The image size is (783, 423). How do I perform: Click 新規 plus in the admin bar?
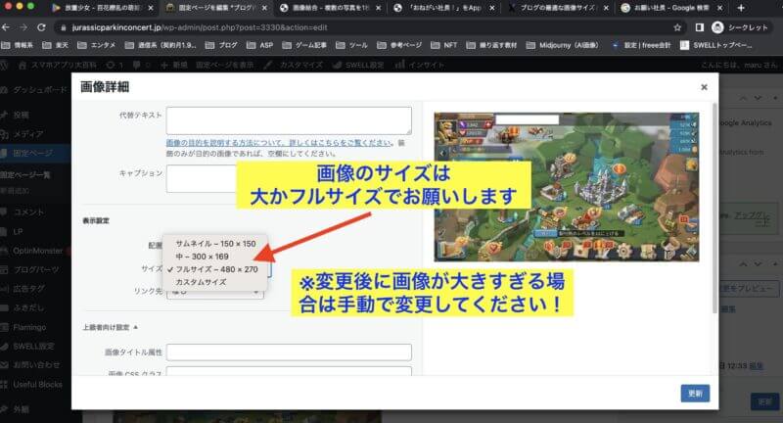click(x=174, y=65)
